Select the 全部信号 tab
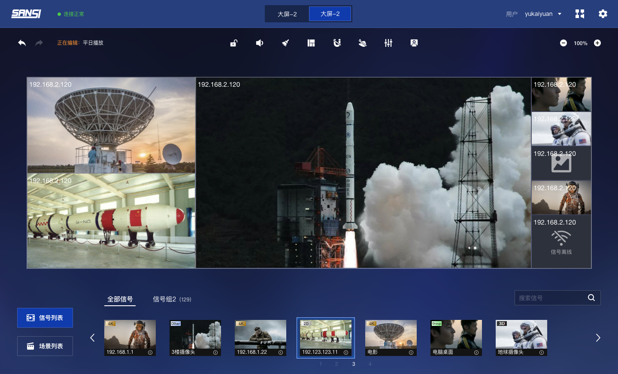Viewport: 618px width, 374px height. pos(120,299)
